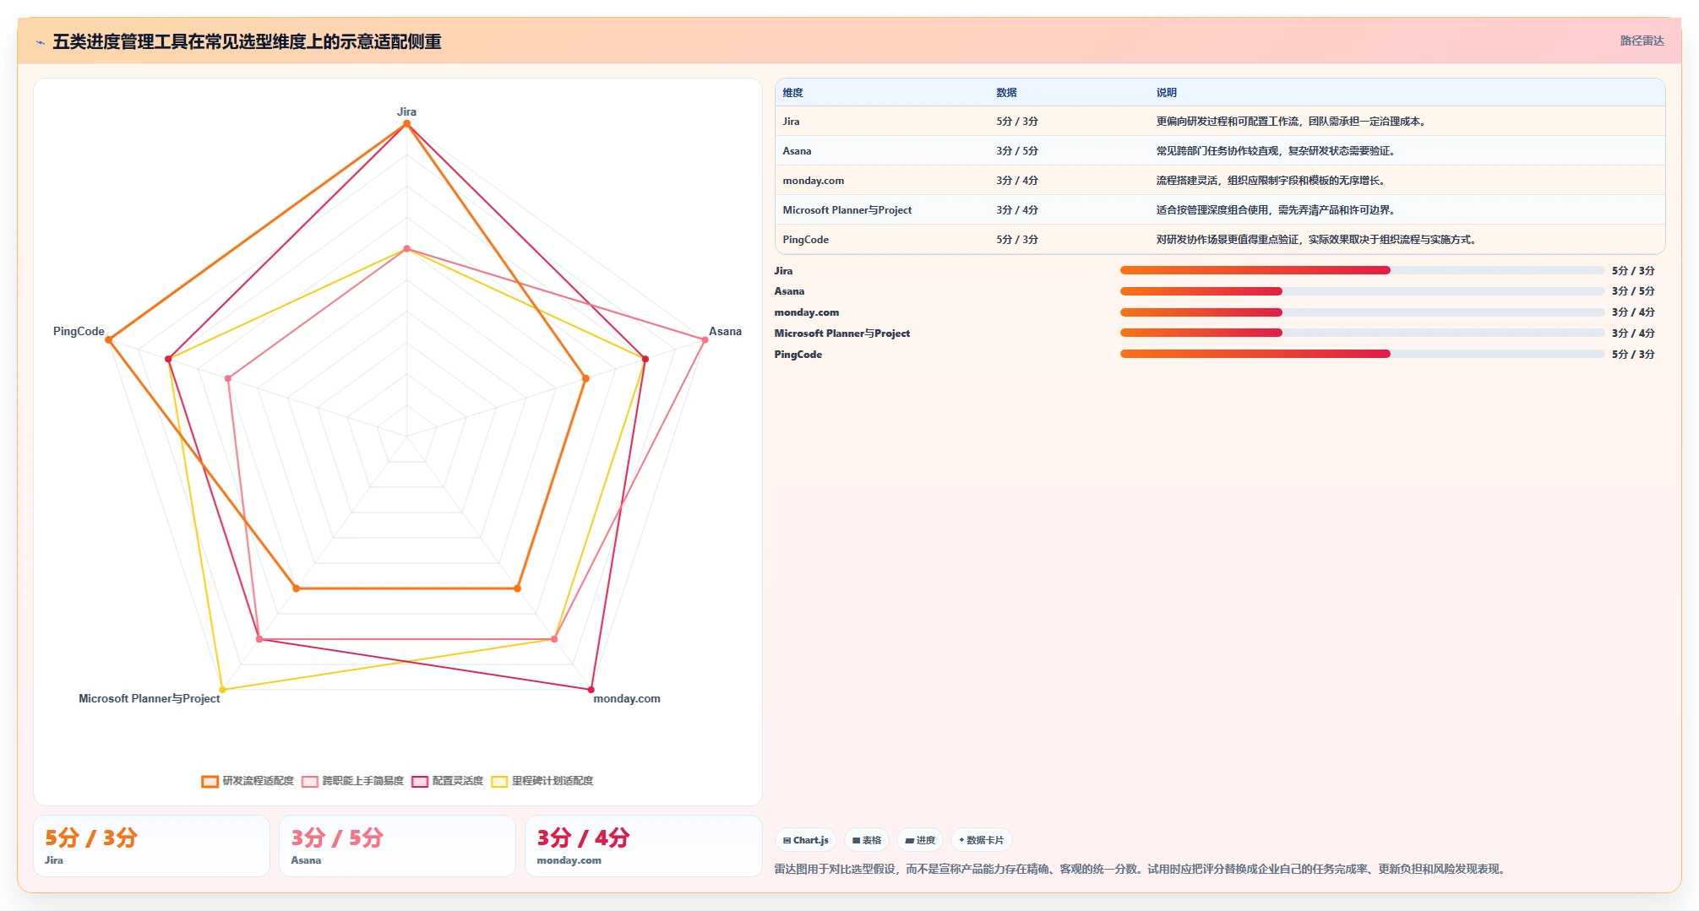This screenshot has width=1699, height=911.
Task: Click the 3分 / 5分 value in Asana's table row
Action: [x=1017, y=151]
